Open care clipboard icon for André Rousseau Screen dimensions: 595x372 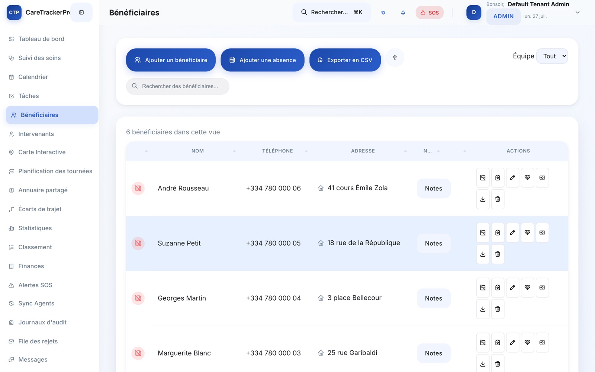click(498, 178)
